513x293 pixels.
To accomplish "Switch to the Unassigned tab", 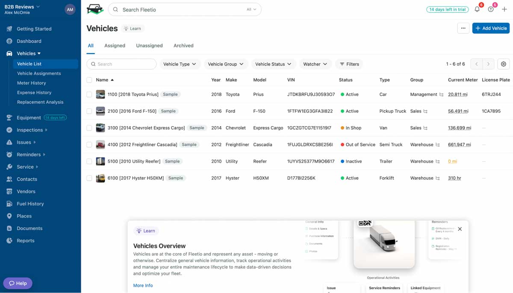I will tap(149, 46).
